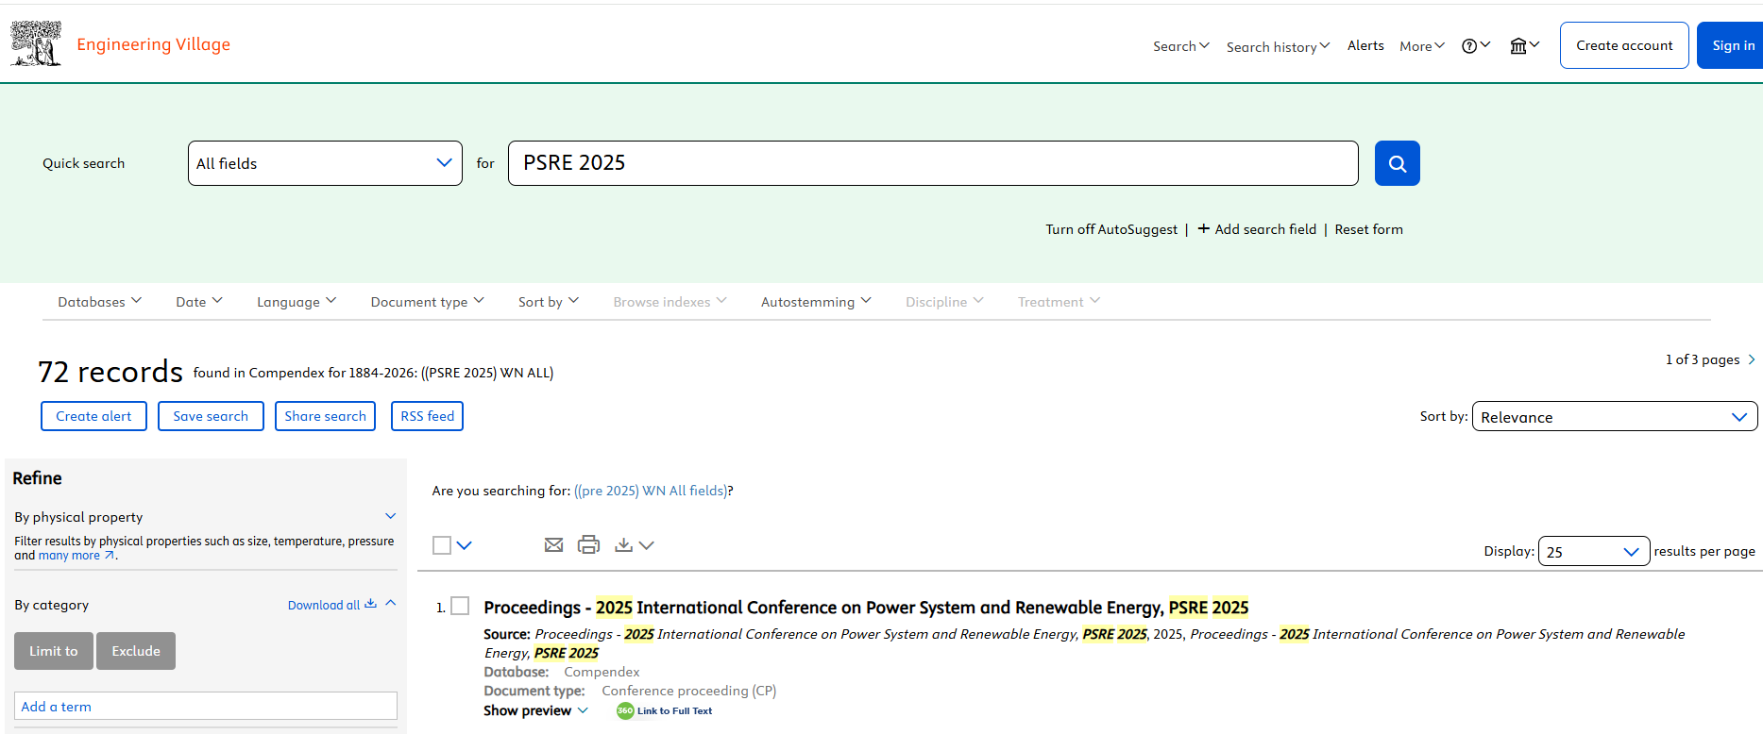Expand Show preview for result 1
The width and height of the screenshot is (1763, 734).
click(535, 710)
